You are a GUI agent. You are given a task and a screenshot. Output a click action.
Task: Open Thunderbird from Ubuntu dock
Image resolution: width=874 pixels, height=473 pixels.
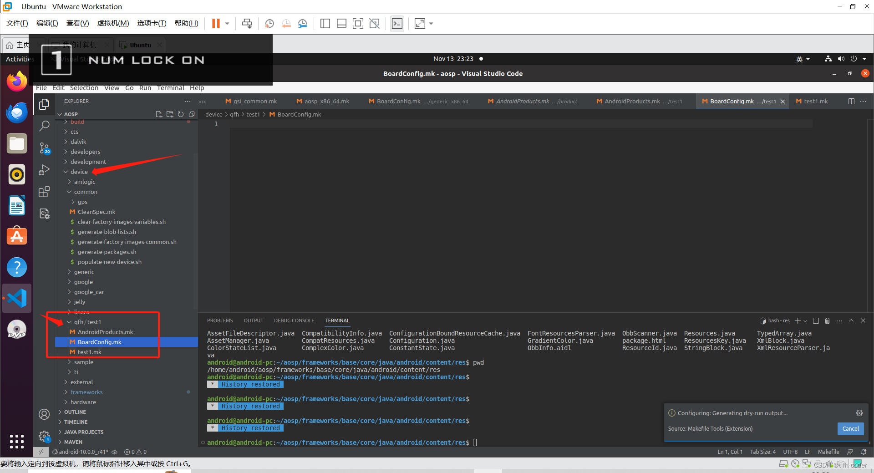[17, 112]
